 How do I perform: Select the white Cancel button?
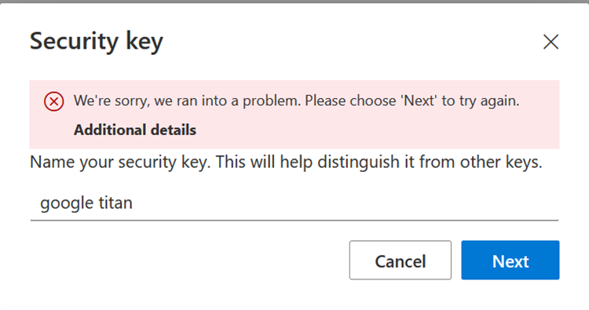pos(400,260)
